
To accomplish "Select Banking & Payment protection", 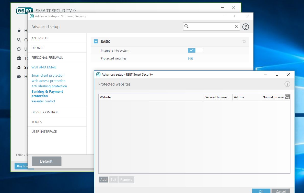I will pyautogui.click(x=47, y=94).
